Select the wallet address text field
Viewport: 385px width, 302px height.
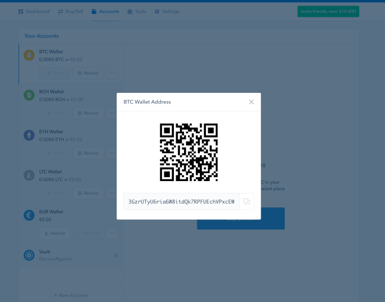(181, 201)
